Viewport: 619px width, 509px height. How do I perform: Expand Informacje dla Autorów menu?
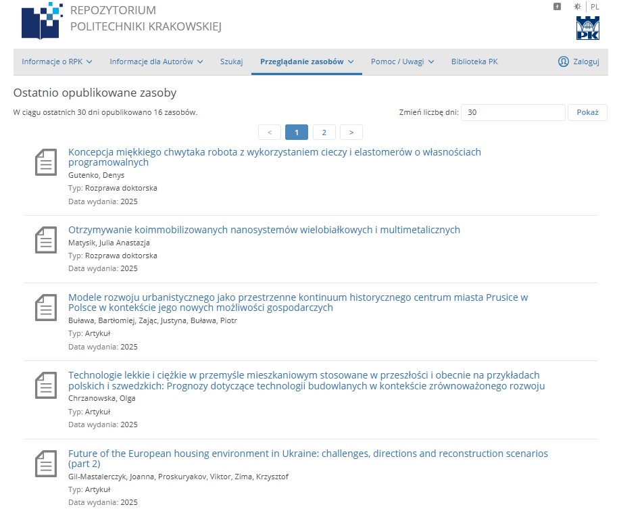pos(156,62)
